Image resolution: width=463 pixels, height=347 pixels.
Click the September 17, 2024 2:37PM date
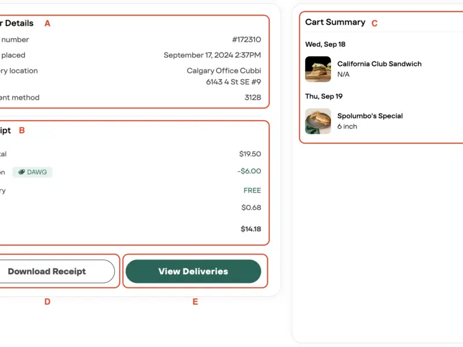point(212,56)
